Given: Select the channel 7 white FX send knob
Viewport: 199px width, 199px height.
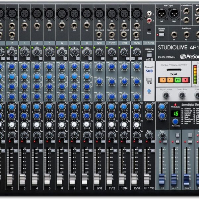Looking at the screenshot, I should pos(74,125).
